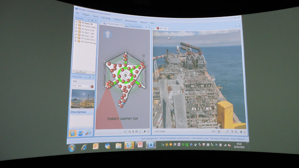The image size is (299, 168).
Task: Expand the 02 Turret Gantry folder
Action: pos(77,25)
